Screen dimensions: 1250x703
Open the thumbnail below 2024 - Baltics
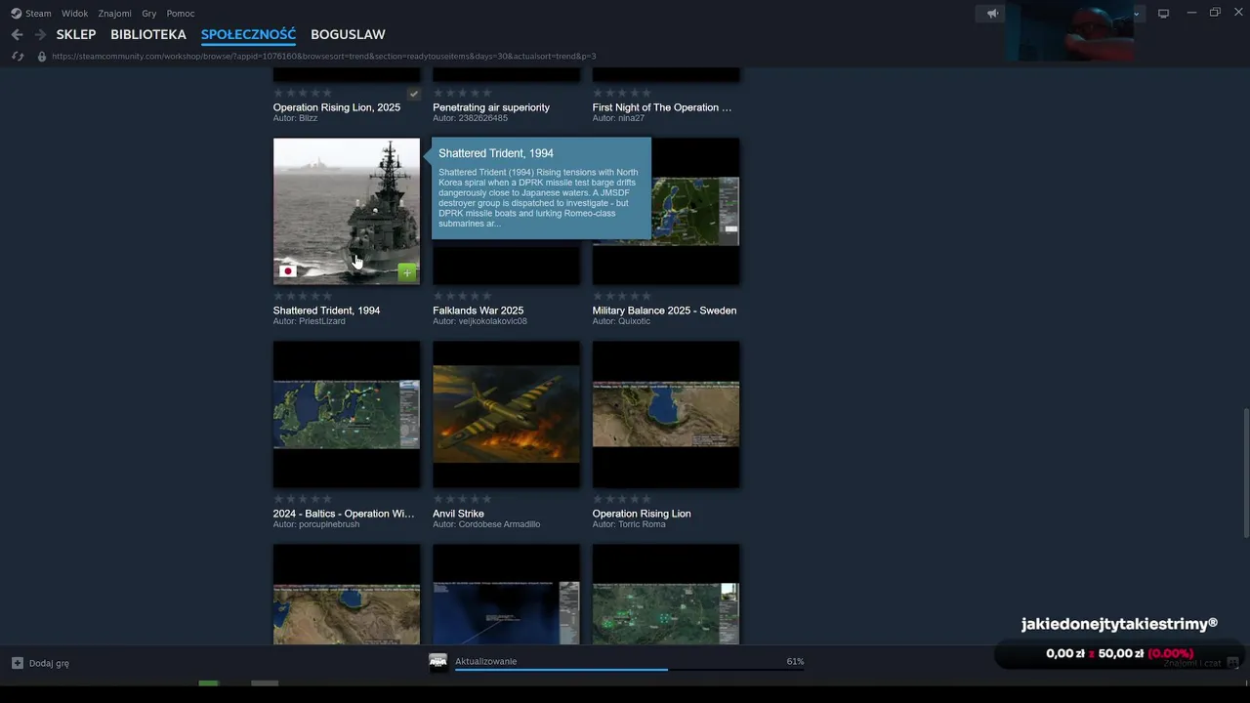[x=347, y=594]
